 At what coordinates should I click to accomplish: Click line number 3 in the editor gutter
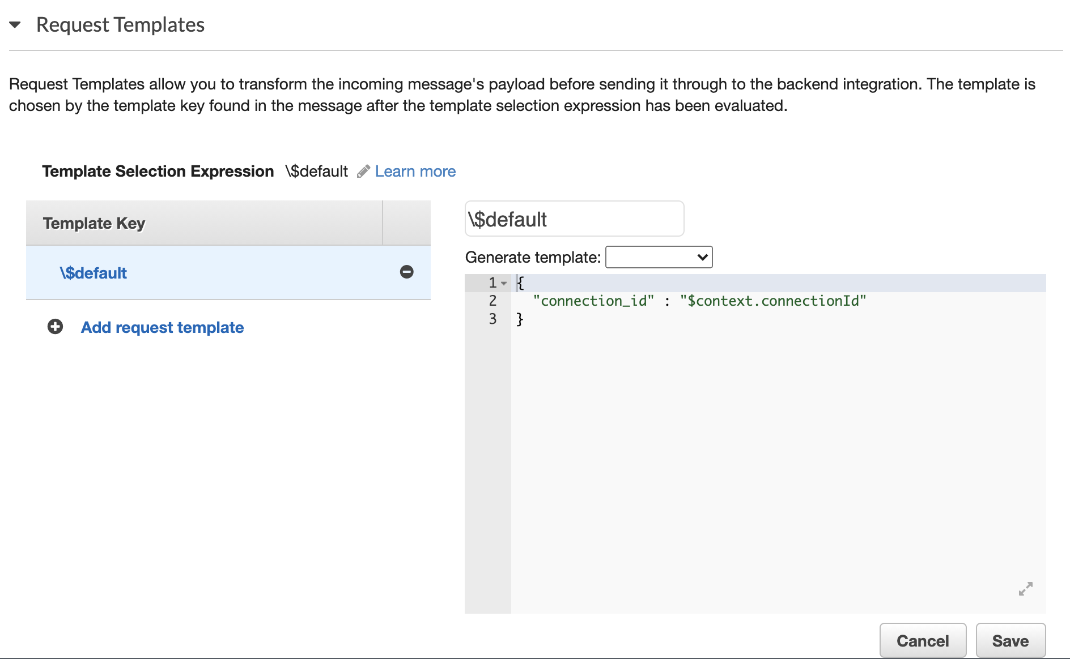(x=492, y=319)
